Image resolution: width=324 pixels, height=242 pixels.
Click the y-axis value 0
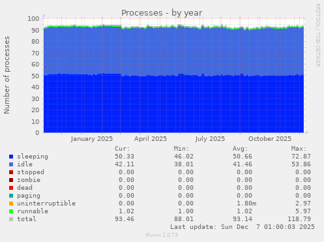38,133
